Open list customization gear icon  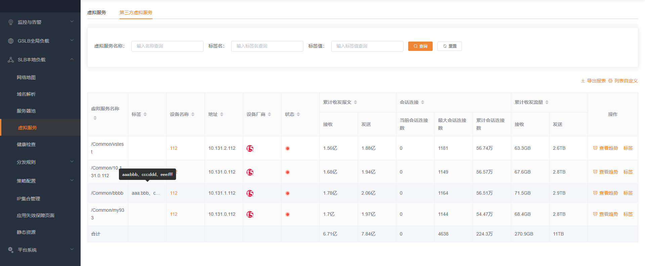[610, 81]
